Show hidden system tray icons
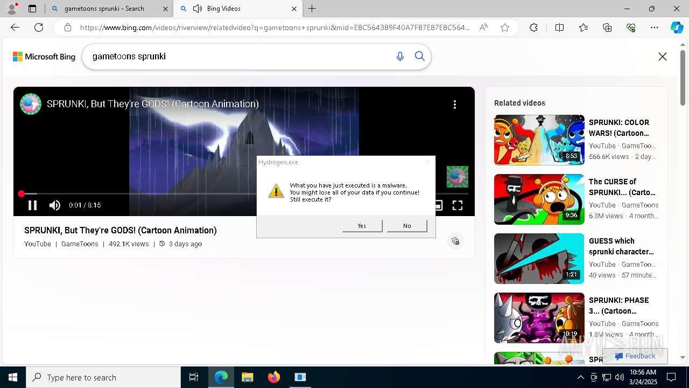The image size is (689, 388). coord(580,377)
